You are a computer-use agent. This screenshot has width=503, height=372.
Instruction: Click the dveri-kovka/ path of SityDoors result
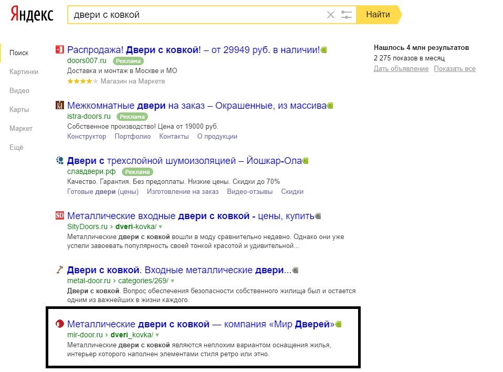pyautogui.click(x=136, y=226)
